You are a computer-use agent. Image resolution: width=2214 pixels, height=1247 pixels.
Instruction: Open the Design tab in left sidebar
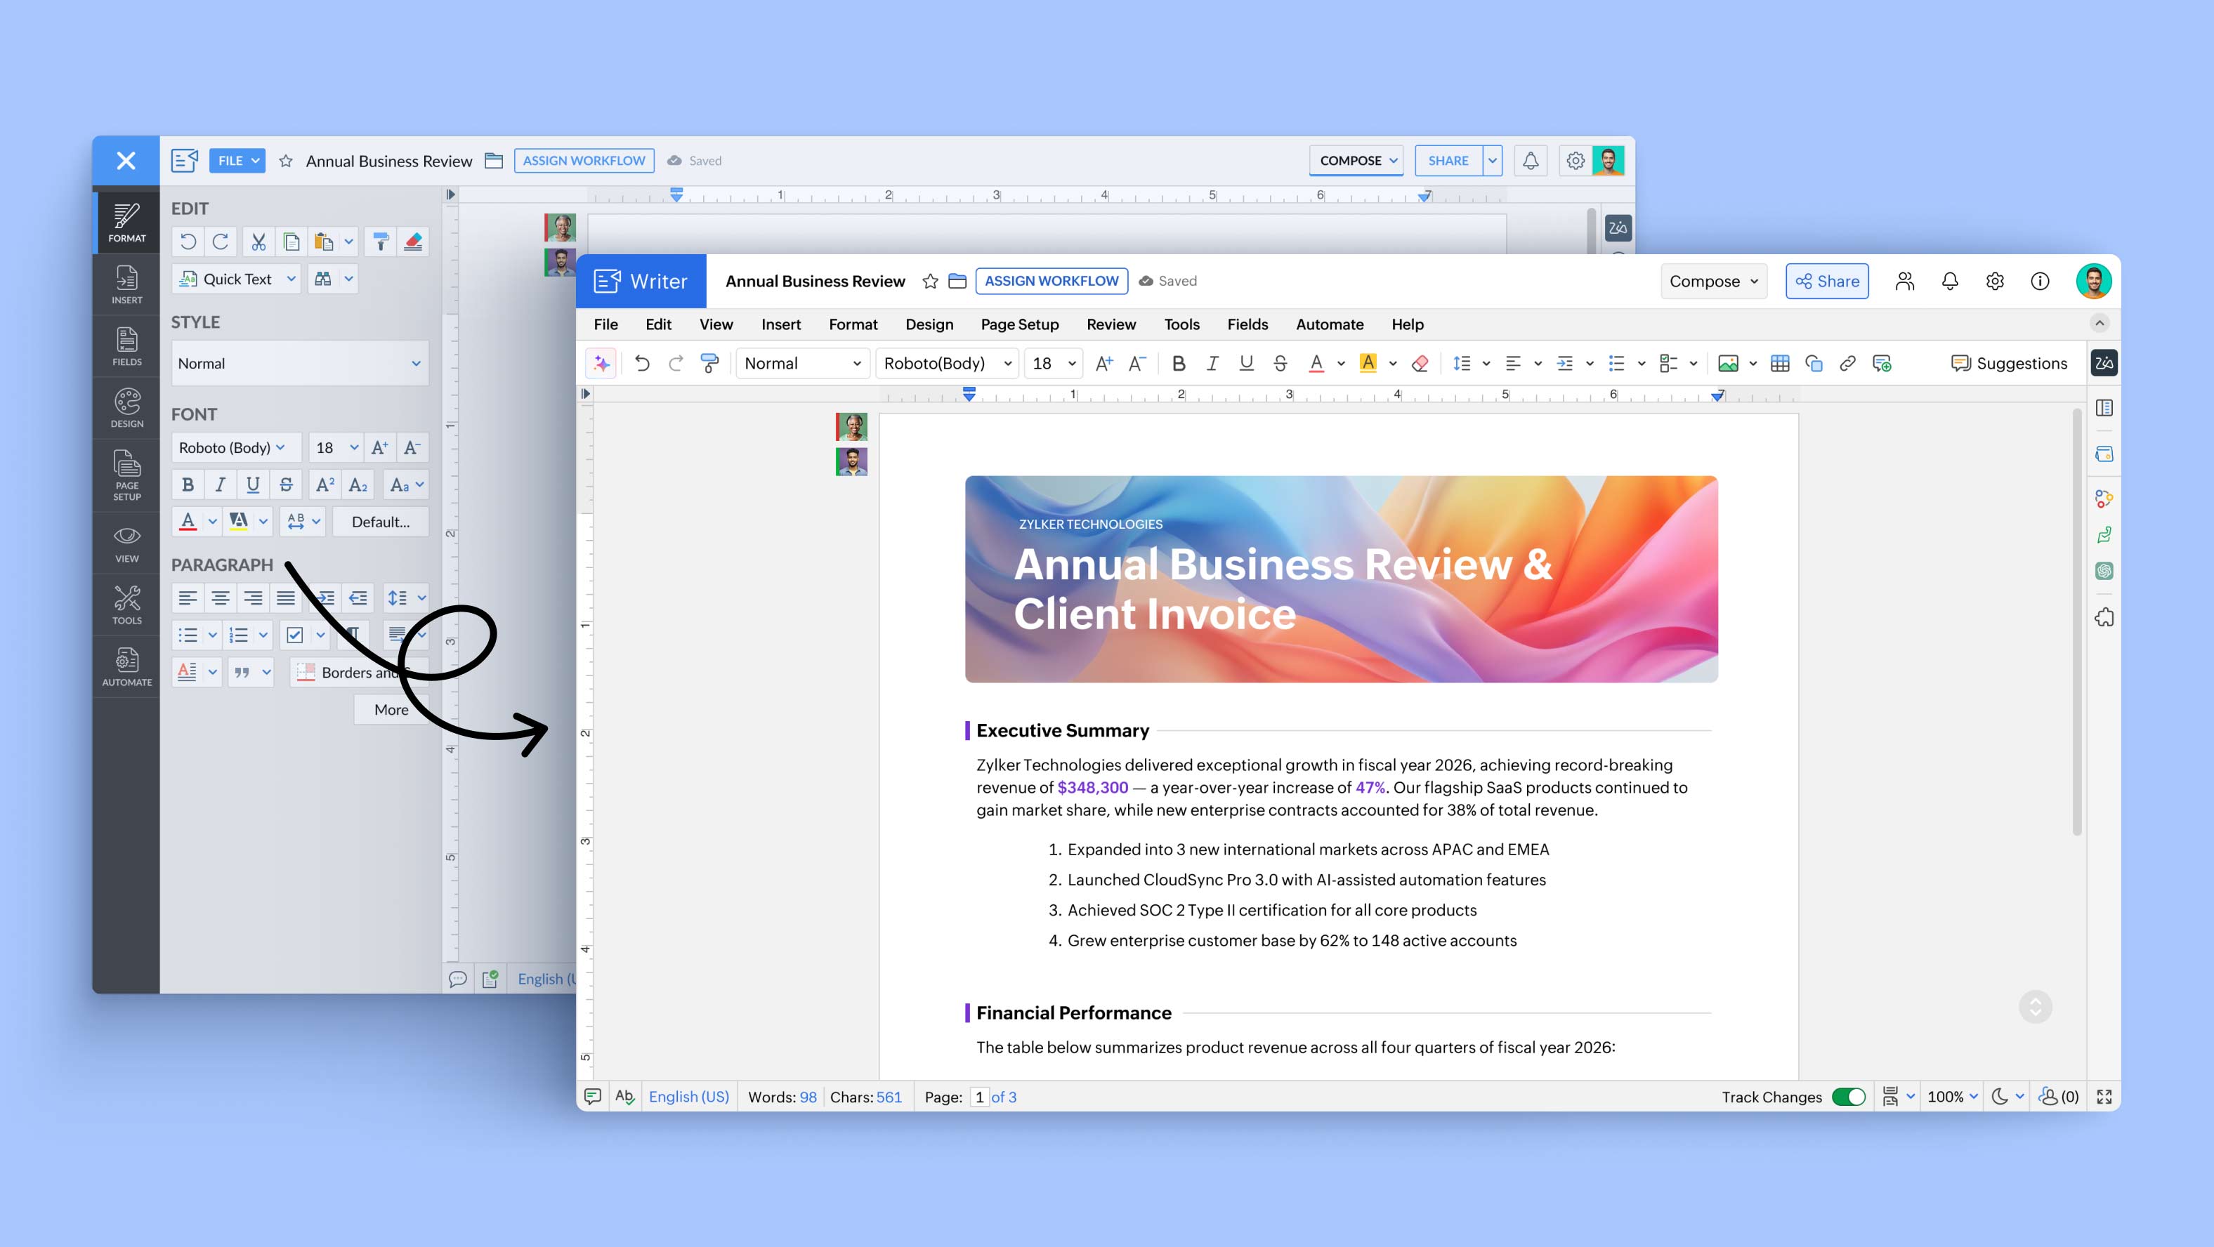(x=126, y=407)
